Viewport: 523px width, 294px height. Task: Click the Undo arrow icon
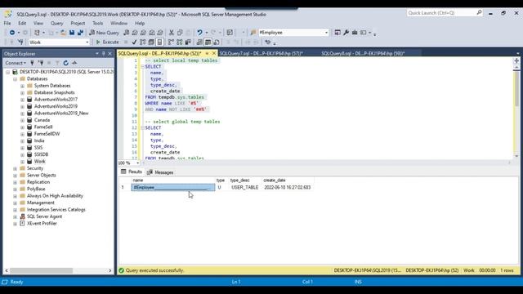point(199,33)
